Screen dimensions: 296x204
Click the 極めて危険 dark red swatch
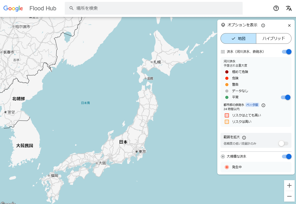click(227, 72)
